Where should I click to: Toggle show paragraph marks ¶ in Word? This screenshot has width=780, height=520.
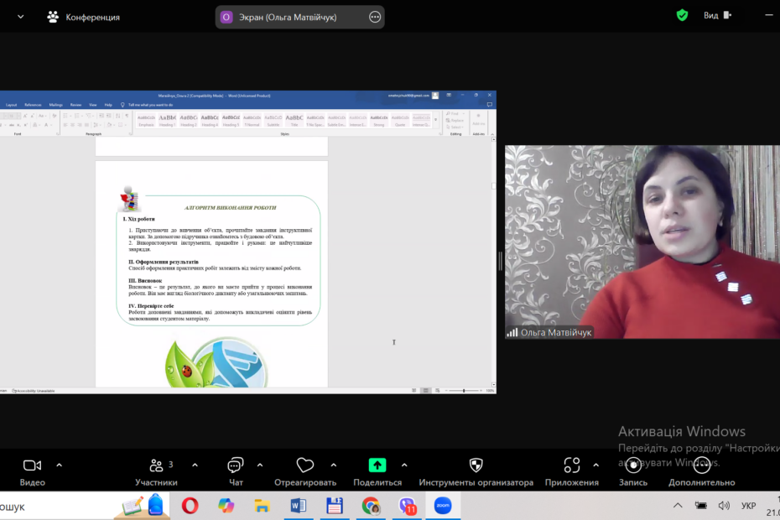coord(127,116)
